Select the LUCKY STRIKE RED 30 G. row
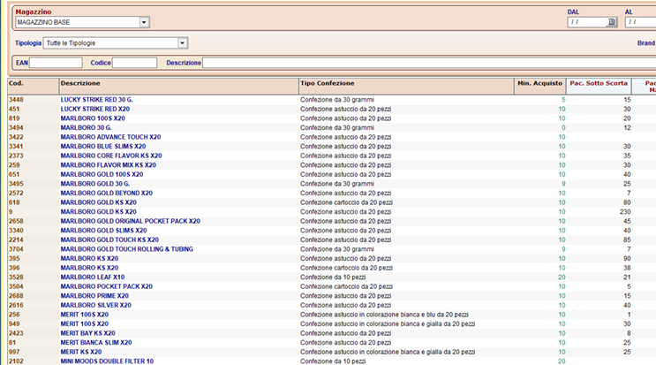The image size is (656, 365). pyautogui.click(x=332, y=100)
